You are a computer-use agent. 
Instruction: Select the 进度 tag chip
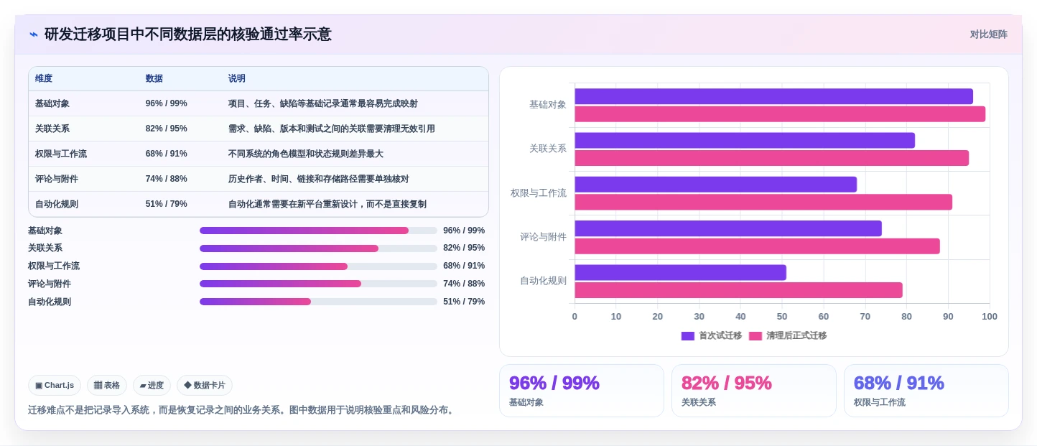pos(152,385)
